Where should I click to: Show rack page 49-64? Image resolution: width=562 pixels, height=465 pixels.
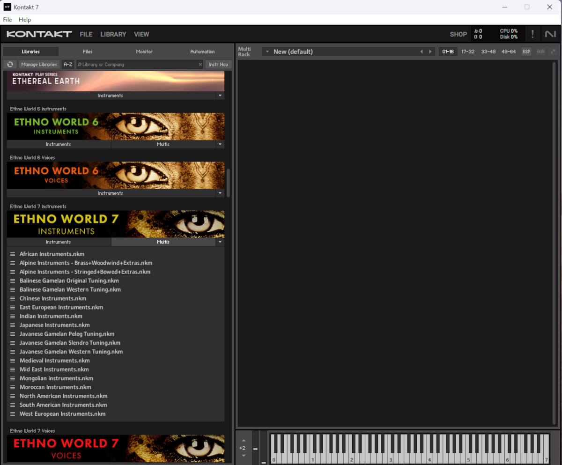[x=509, y=52]
